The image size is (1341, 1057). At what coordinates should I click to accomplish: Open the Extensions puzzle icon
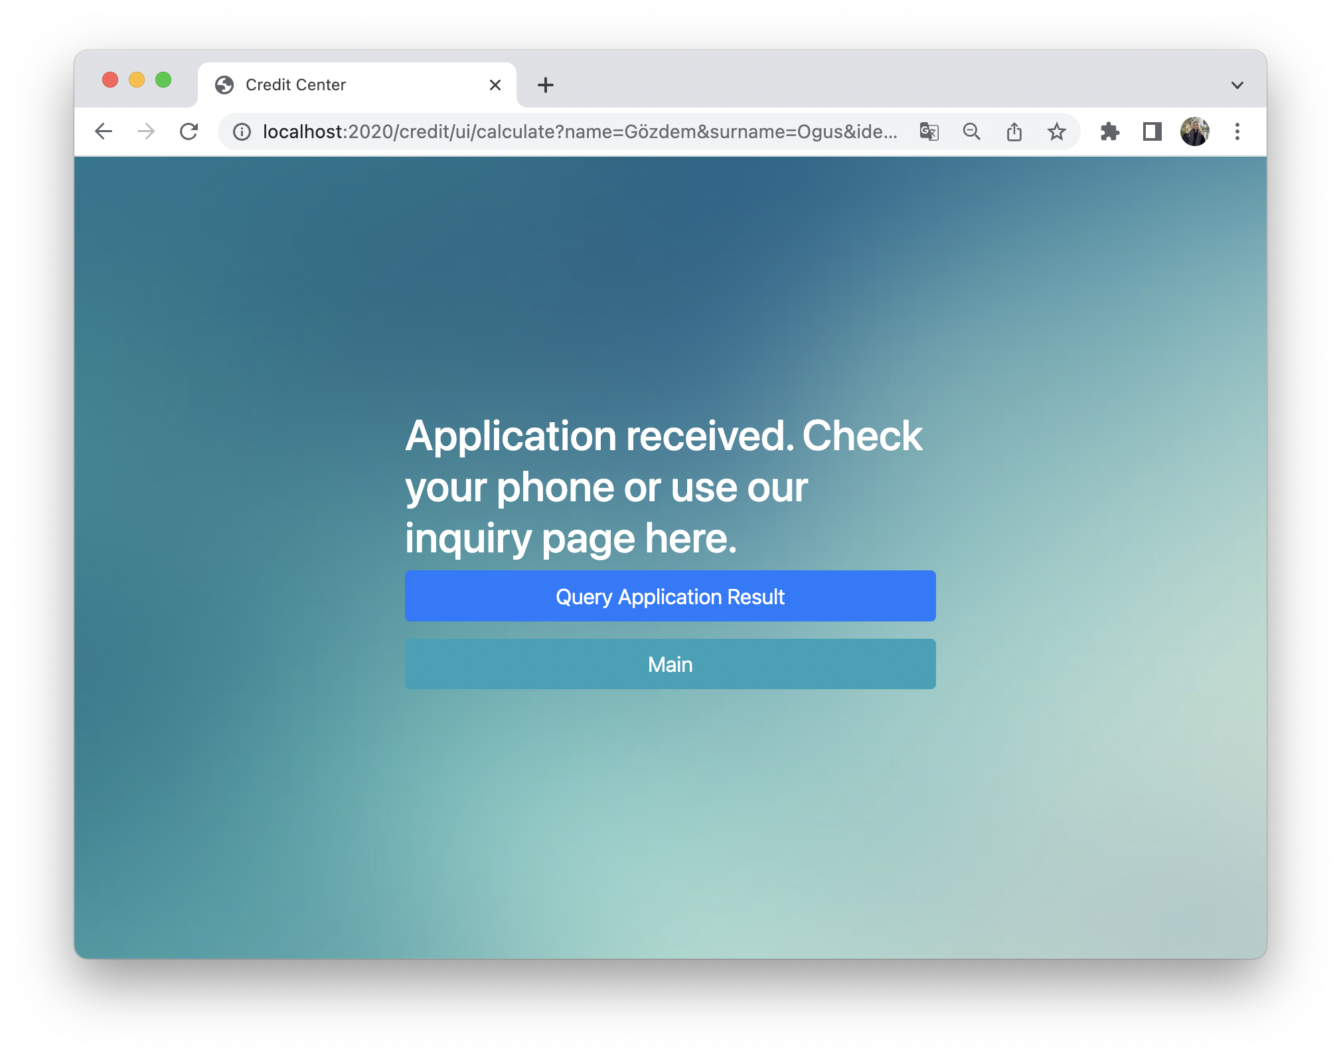click(1110, 131)
